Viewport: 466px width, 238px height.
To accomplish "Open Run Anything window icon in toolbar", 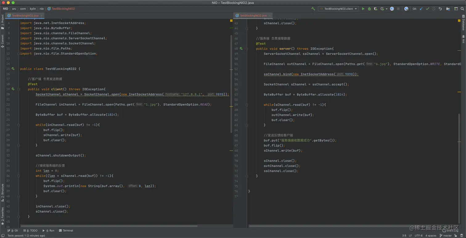I will [456, 9].
